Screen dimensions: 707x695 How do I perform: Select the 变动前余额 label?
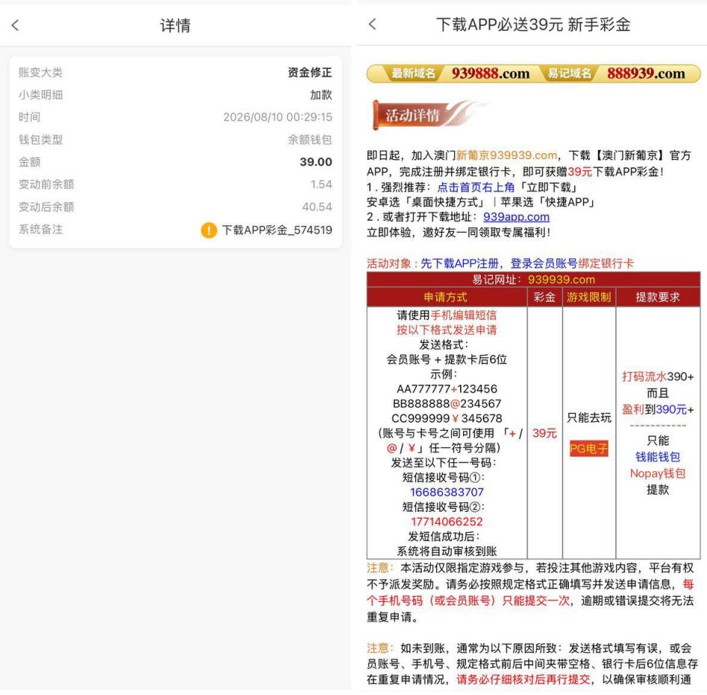click(x=46, y=185)
